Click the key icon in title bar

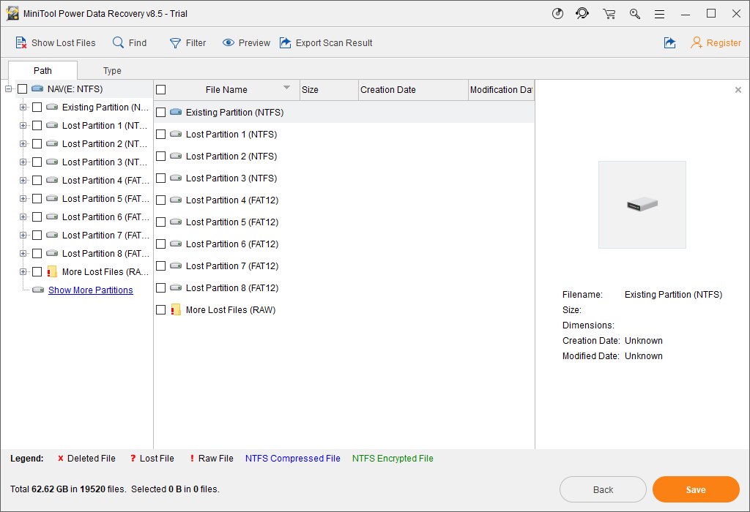click(635, 14)
